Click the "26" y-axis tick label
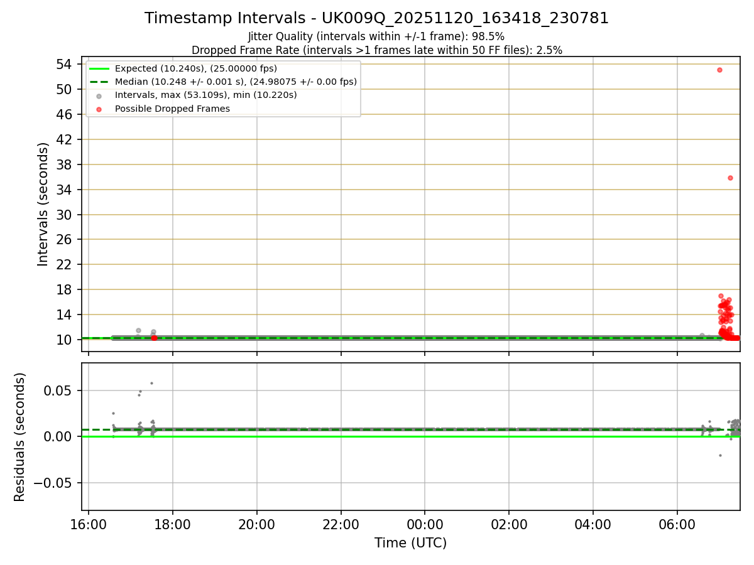Viewport: 754px width, 565px height. (63, 239)
